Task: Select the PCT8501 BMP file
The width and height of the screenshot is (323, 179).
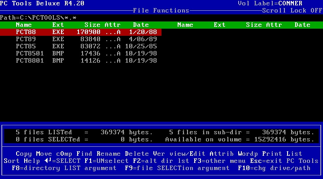Action: tap(81, 53)
